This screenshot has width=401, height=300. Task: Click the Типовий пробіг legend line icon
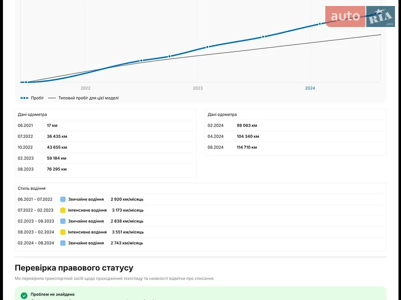pyautogui.click(x=52, y=98)
